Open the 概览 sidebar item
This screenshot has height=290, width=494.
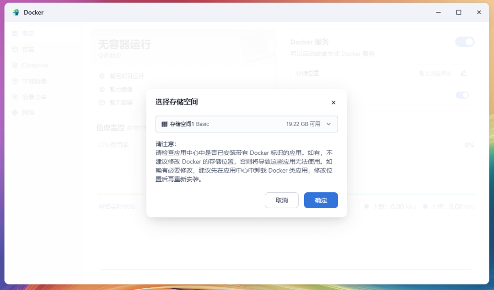(x=28, y=33)
